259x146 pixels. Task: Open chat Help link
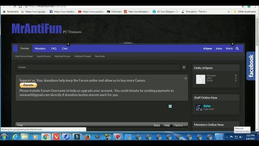[167, 125]
